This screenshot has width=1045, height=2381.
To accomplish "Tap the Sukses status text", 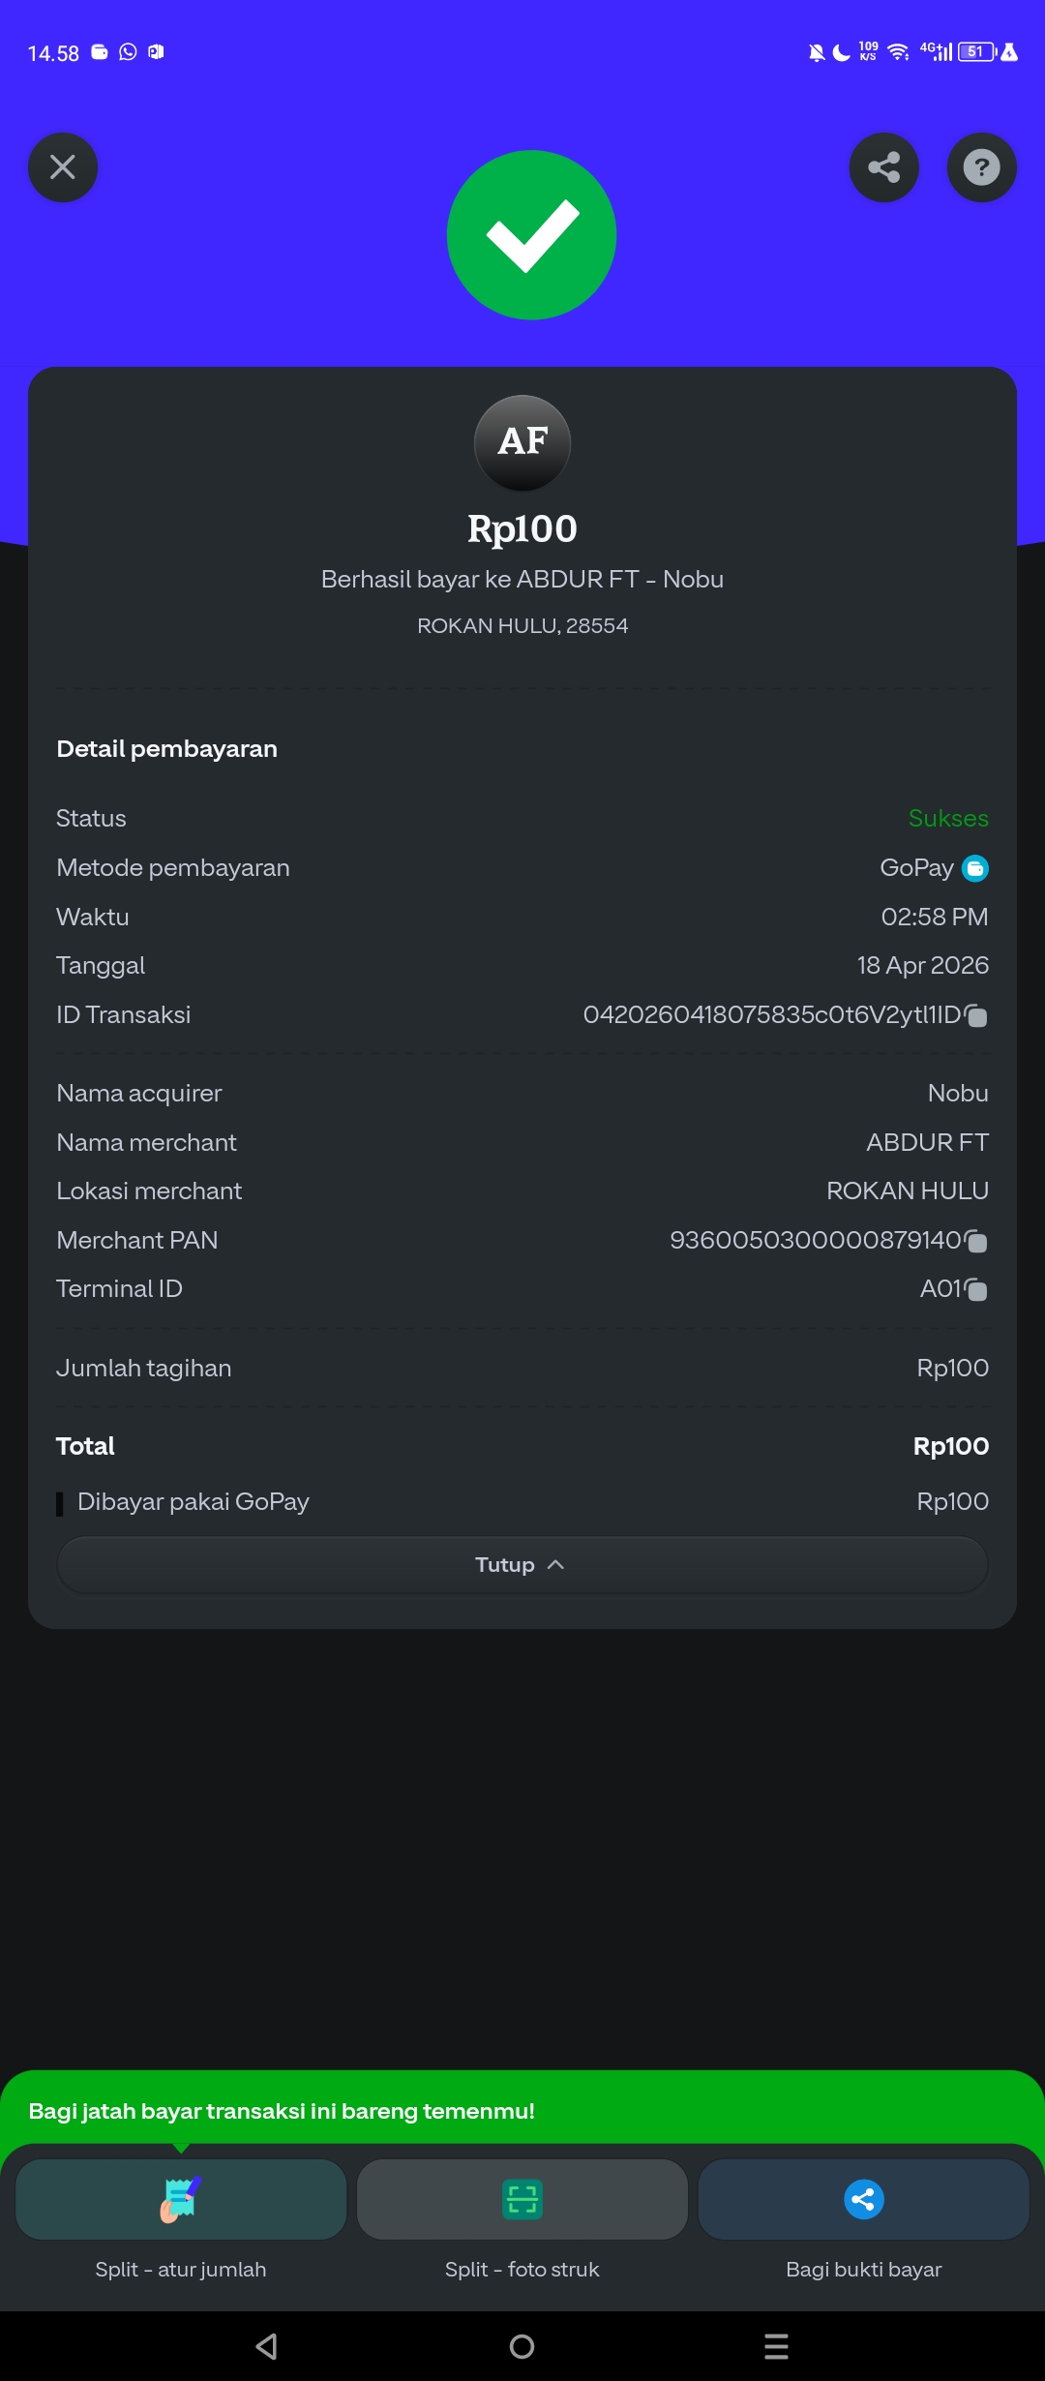I will point(947,819).
